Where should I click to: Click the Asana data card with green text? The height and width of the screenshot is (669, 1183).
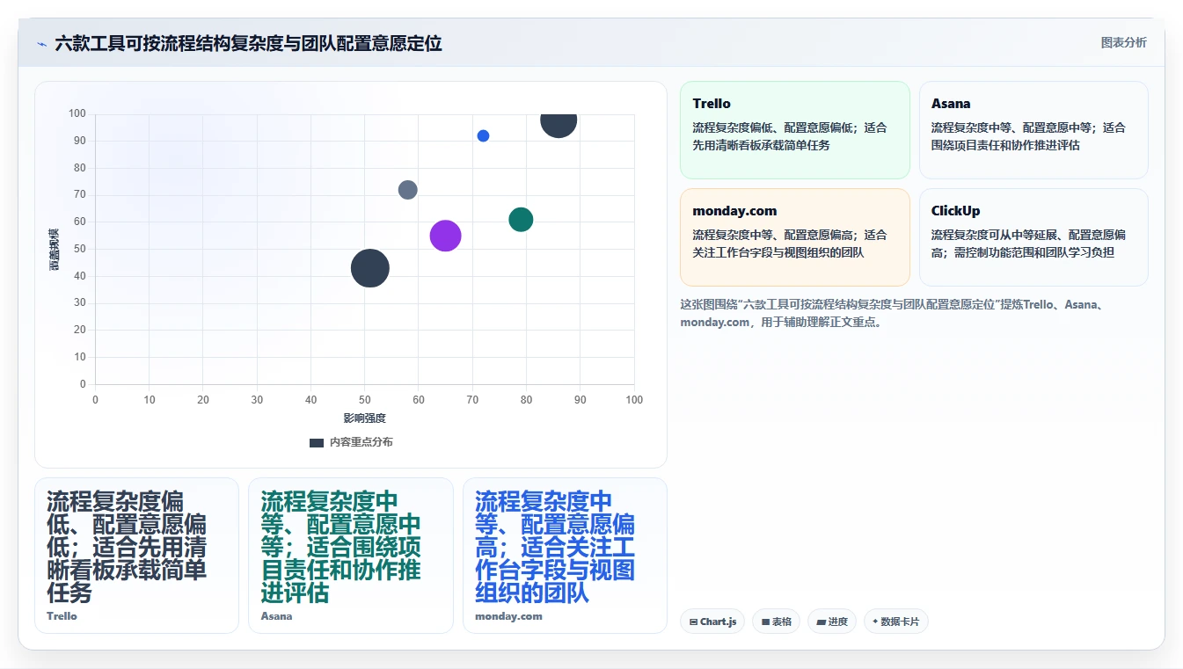click(x=351, y=556)
